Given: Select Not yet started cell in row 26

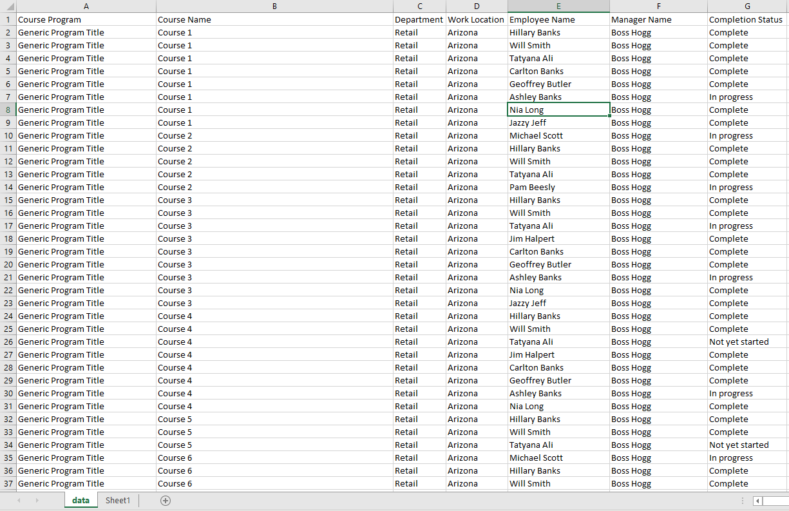Looking at the screenshot, I should pos(748,342).
